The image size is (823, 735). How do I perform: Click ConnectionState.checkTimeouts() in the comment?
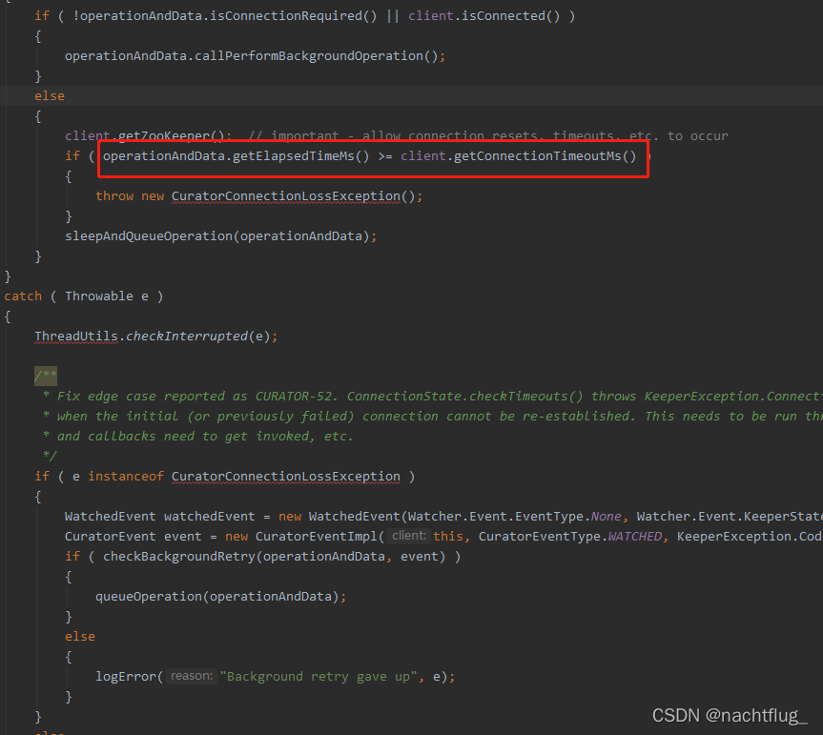click(465, 396)
